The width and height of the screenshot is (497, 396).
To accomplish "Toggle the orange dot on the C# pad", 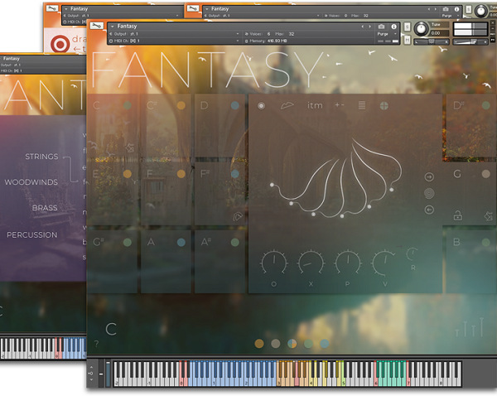I will [181, 105].
